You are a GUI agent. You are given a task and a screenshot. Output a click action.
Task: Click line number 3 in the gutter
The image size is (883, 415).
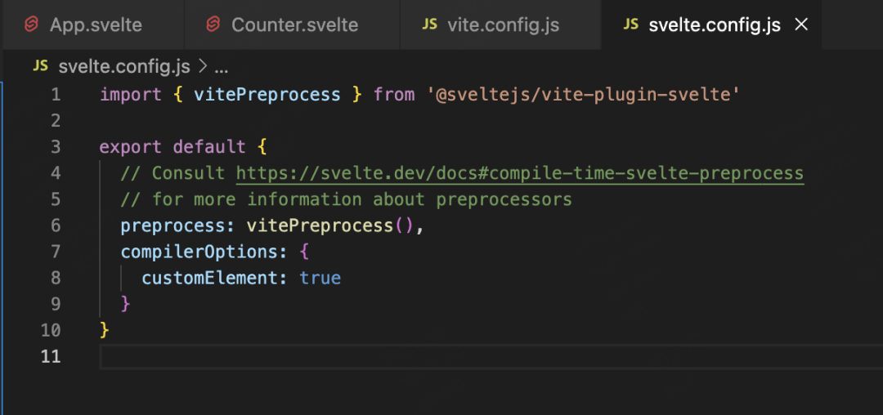tap(56, 147)
